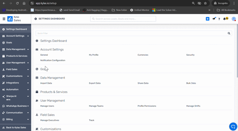Bookmark this page with the star icon
The width and height of the screenshot is (238, 131).
click(x=205, y=3)
